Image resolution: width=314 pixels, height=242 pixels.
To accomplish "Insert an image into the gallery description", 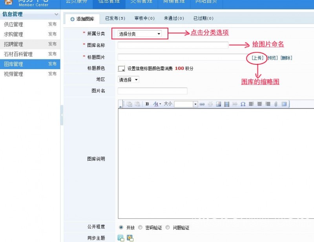I will (x=218, y=104).
